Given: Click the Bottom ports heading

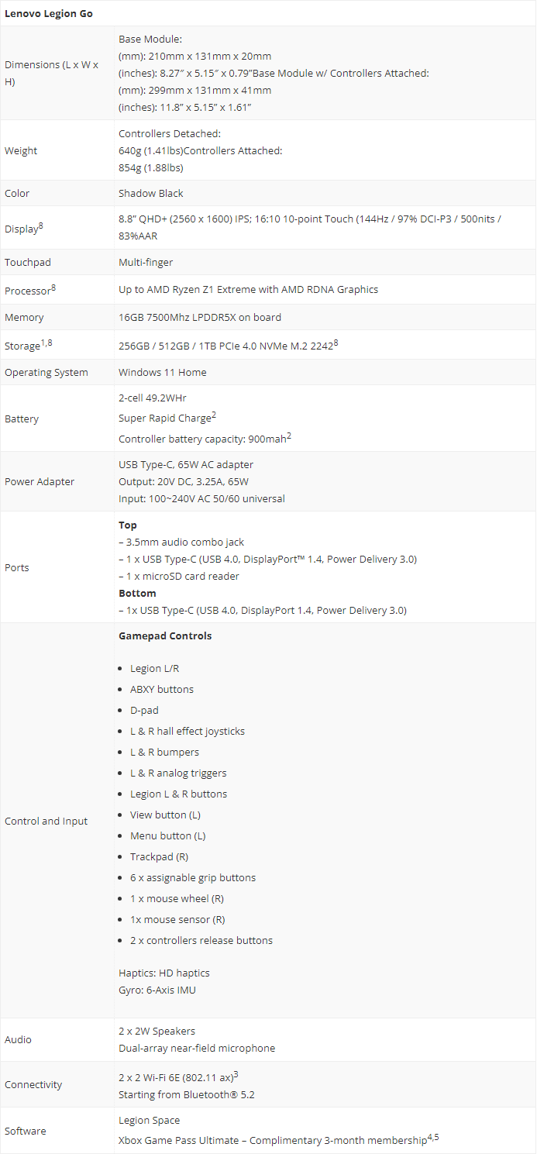Looking at the screenshot, I should (x=137, y=593).
